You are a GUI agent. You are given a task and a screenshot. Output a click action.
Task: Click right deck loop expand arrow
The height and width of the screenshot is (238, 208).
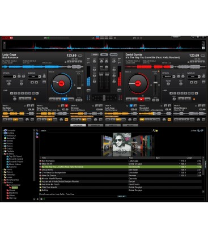point(196,93)
